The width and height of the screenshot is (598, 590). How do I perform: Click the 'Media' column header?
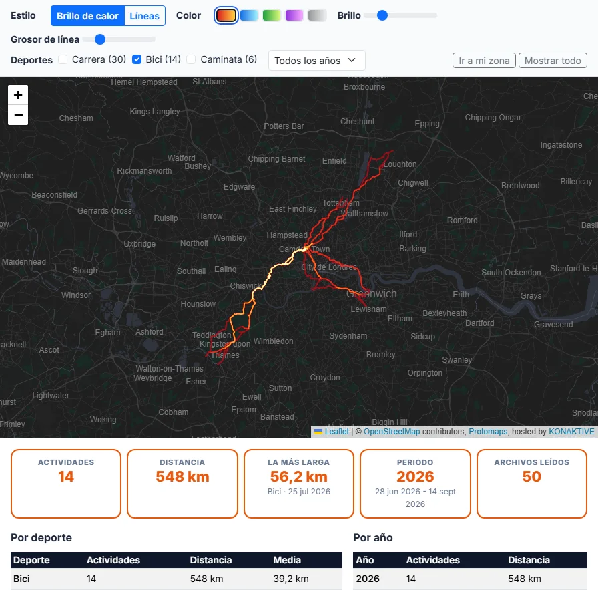tap(287, 560)
